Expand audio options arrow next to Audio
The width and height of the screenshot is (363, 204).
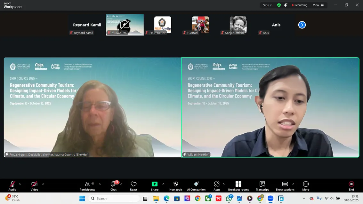[x=20, y=184]
